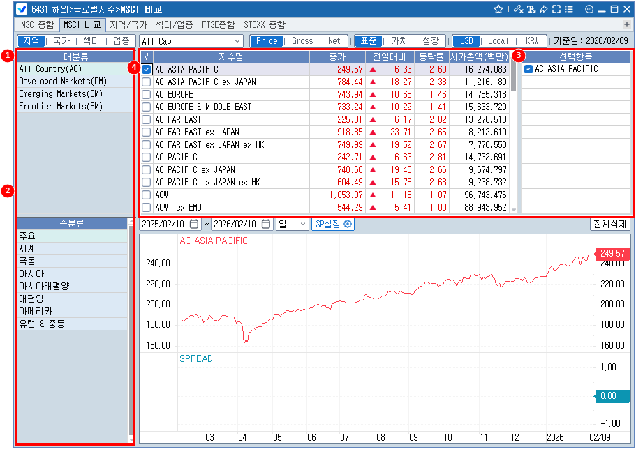Open calendar picker for start date 2025/02/10
This screenshot has width=636, height=449.
click(194, 224)
